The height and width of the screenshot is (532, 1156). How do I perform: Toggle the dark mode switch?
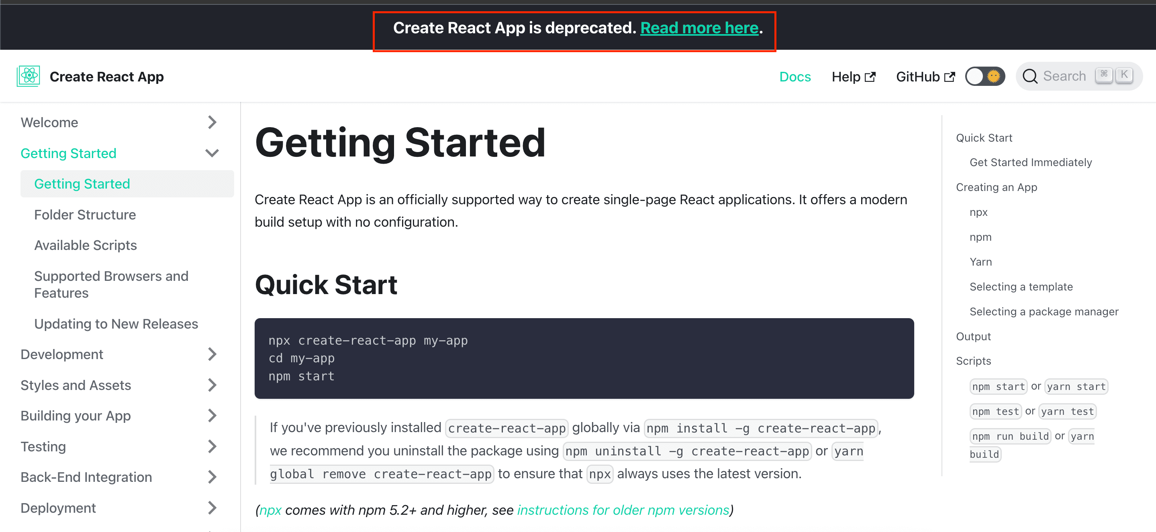985,76
